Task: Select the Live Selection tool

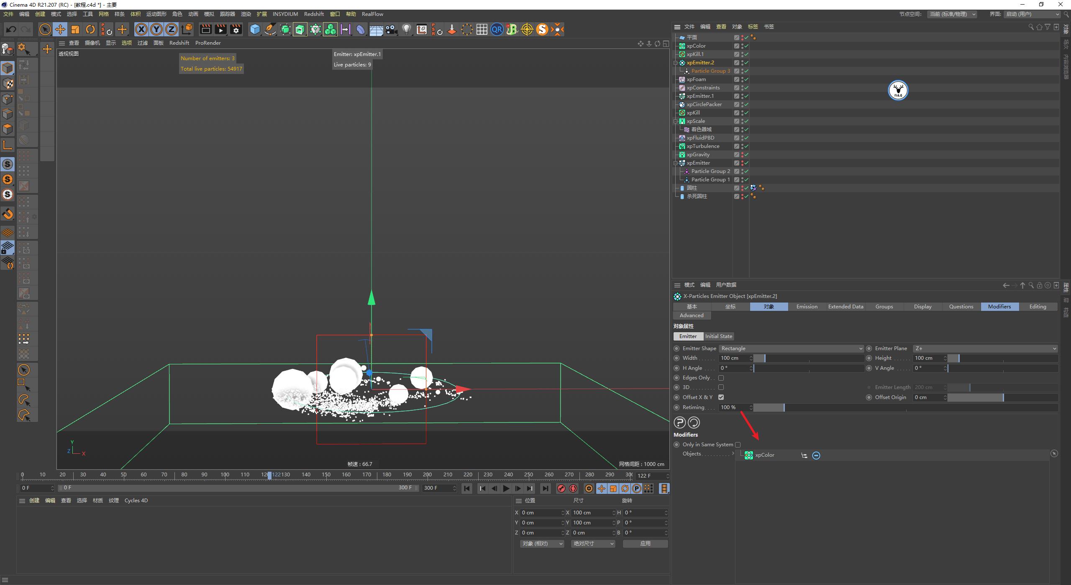Action: click(x=44, y=29)
